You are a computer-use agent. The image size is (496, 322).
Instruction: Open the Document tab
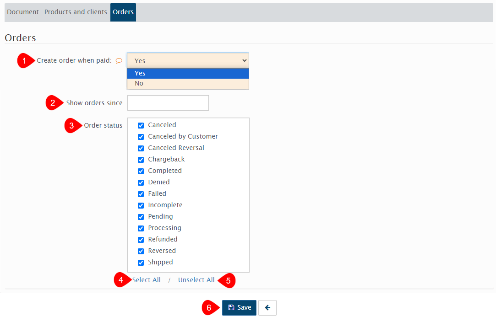[x=23, y=12]
